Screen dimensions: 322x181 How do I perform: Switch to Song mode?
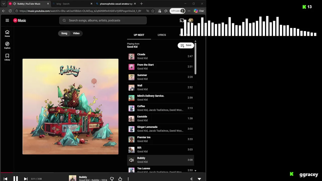click(x=64, y=33)
